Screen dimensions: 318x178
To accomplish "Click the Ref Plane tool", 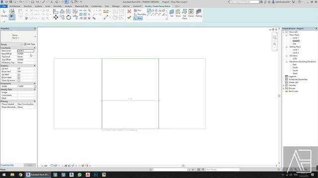I will 184,14.
